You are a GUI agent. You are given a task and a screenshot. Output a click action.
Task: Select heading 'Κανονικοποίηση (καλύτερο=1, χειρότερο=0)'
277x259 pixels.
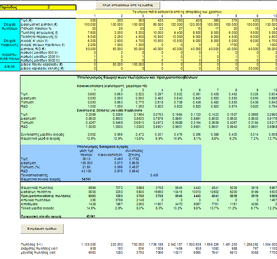tap(112, 86)
